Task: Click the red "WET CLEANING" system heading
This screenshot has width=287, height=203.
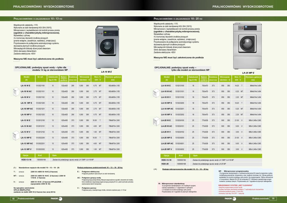Action: 235,185
